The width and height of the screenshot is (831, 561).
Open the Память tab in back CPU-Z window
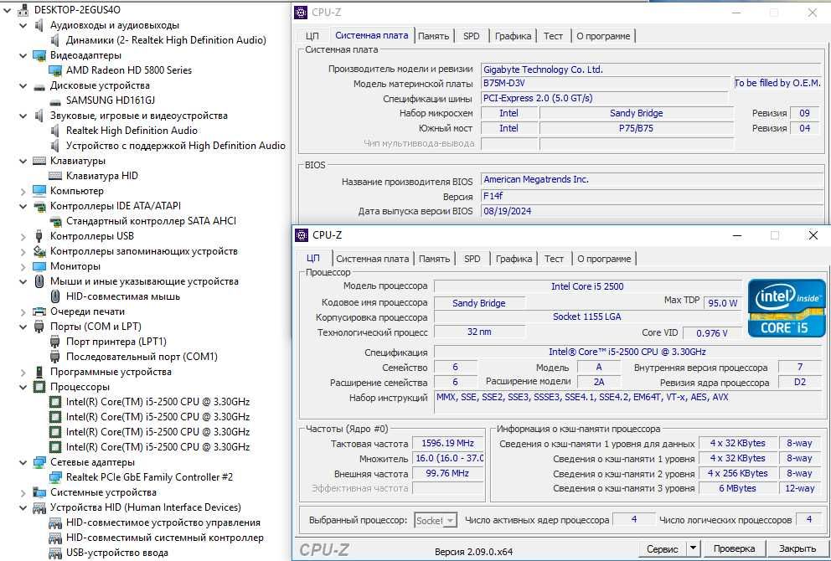[x=433, y=36]
